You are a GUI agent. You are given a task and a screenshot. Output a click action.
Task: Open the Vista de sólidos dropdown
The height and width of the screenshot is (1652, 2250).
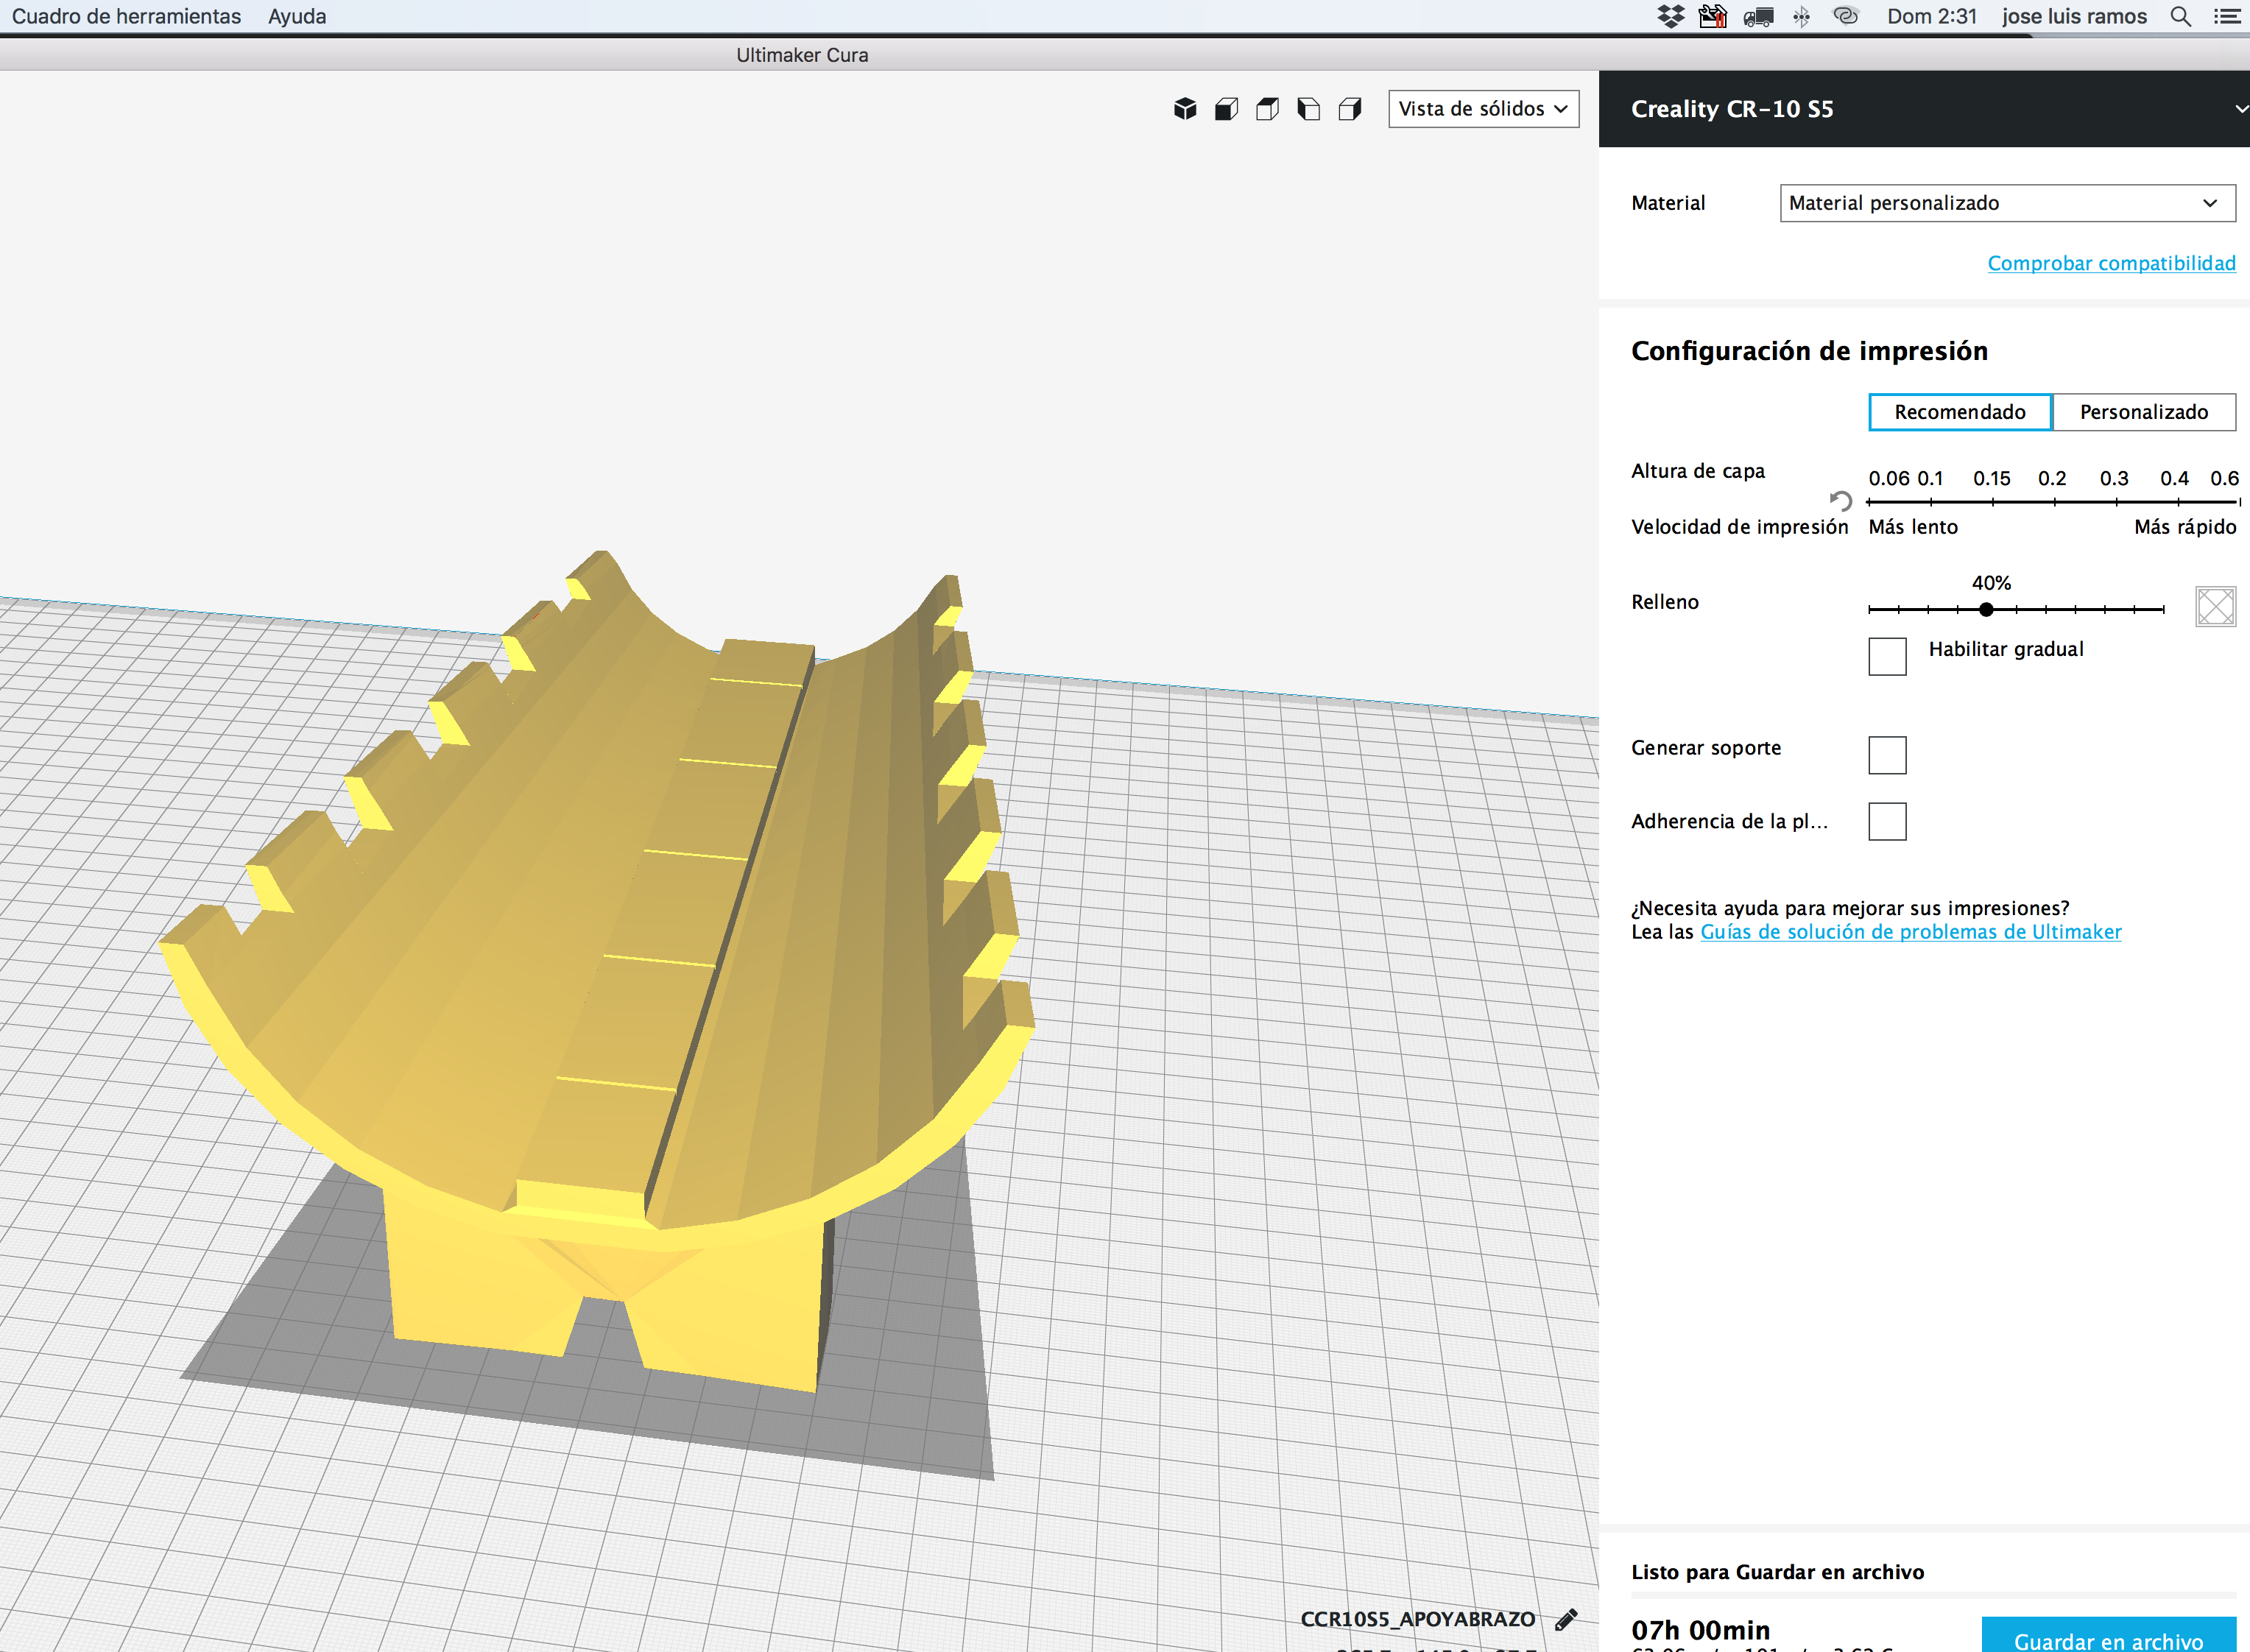pos(1483,109)
